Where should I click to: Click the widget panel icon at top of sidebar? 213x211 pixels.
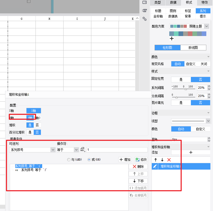coord(144,2)
